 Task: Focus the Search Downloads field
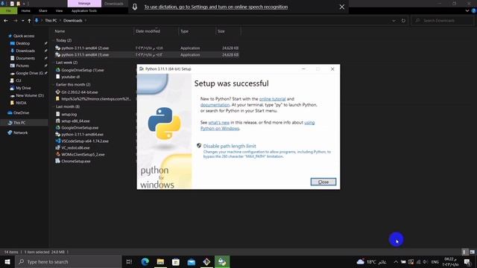442,21
